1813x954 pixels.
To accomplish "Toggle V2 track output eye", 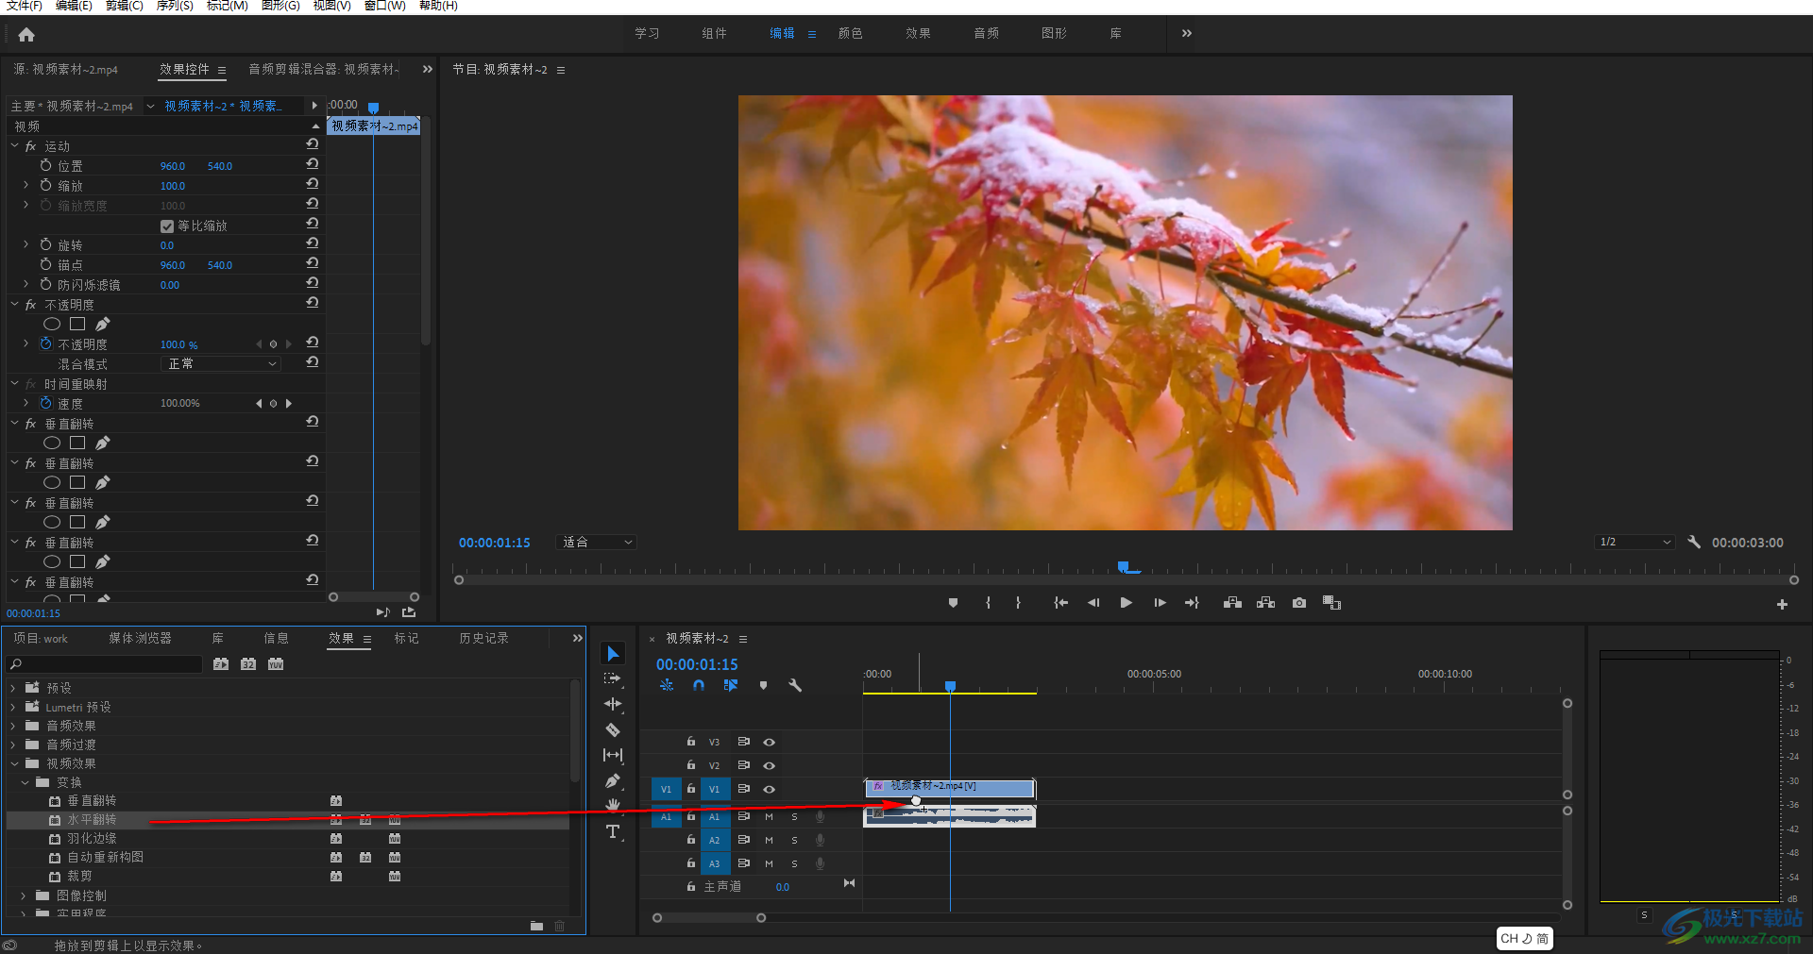I will [x=769, y=765].
